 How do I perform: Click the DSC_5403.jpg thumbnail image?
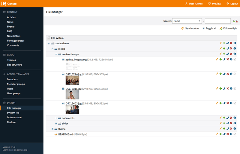(x=72, y=109)
